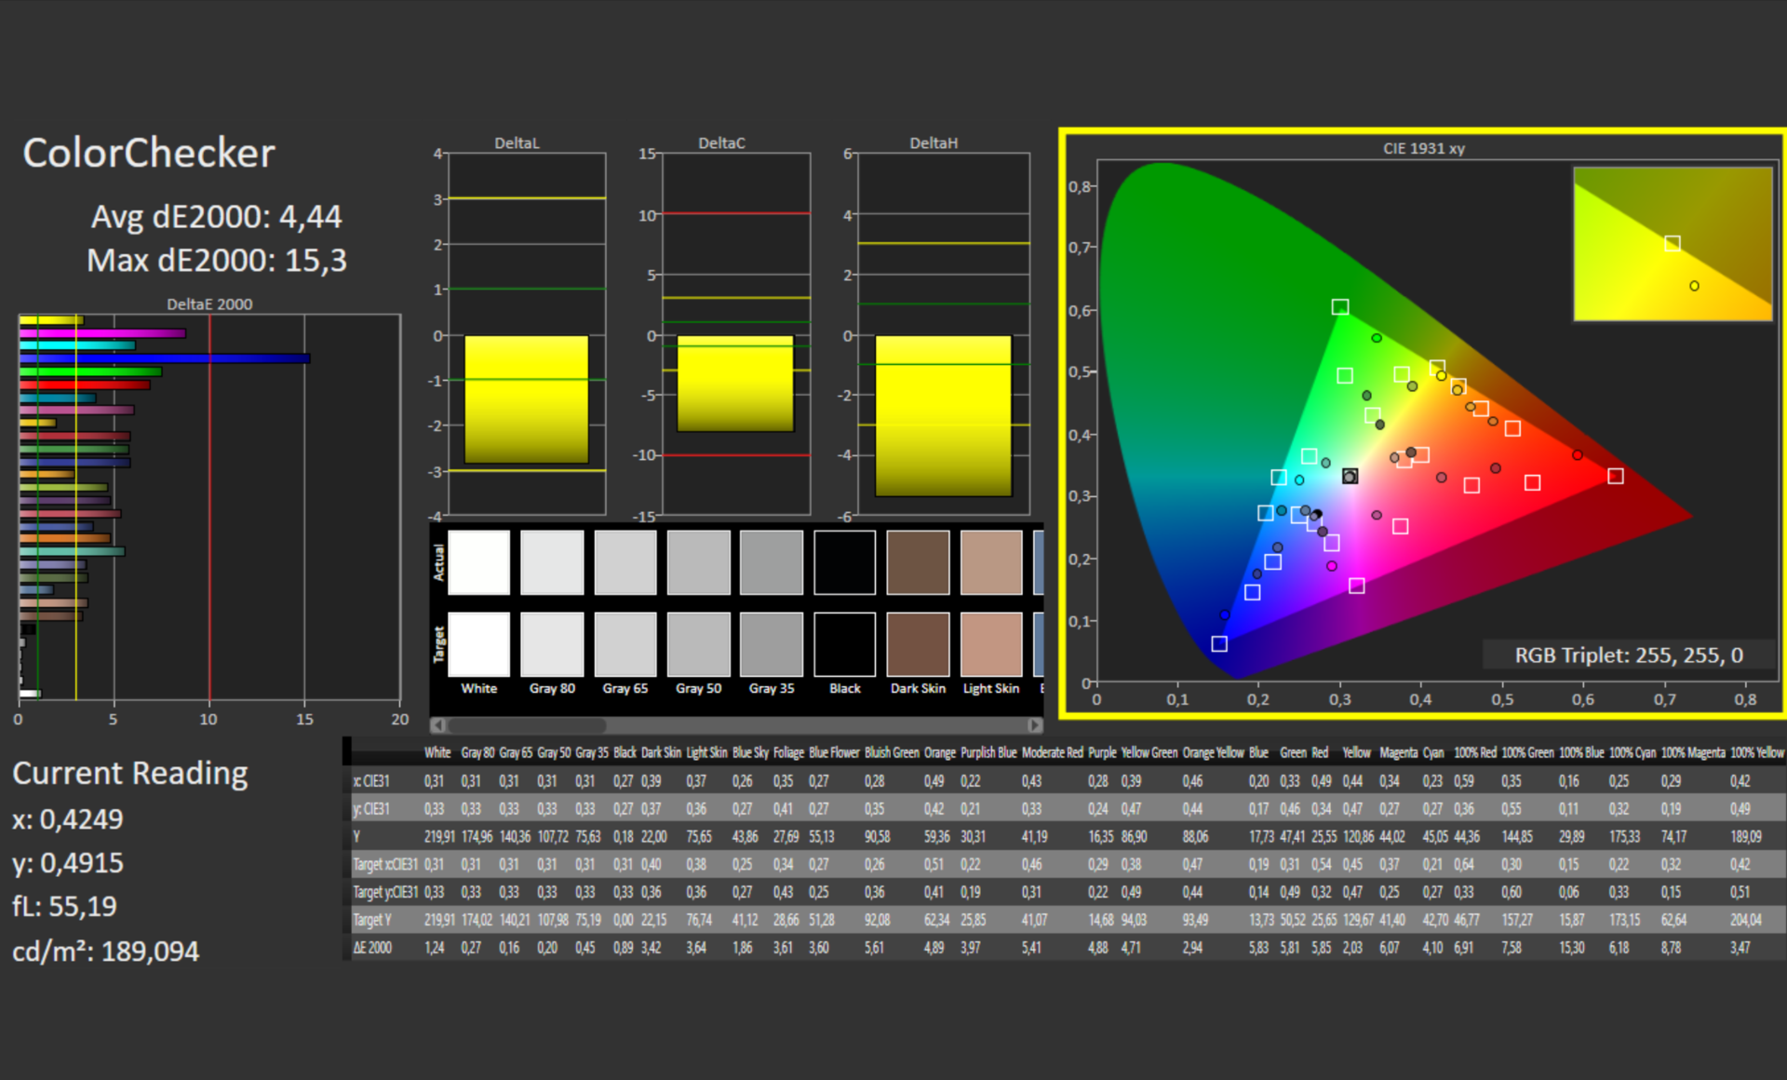Click the magenta DeltaE 2000 bar

[x=102, y=333]
